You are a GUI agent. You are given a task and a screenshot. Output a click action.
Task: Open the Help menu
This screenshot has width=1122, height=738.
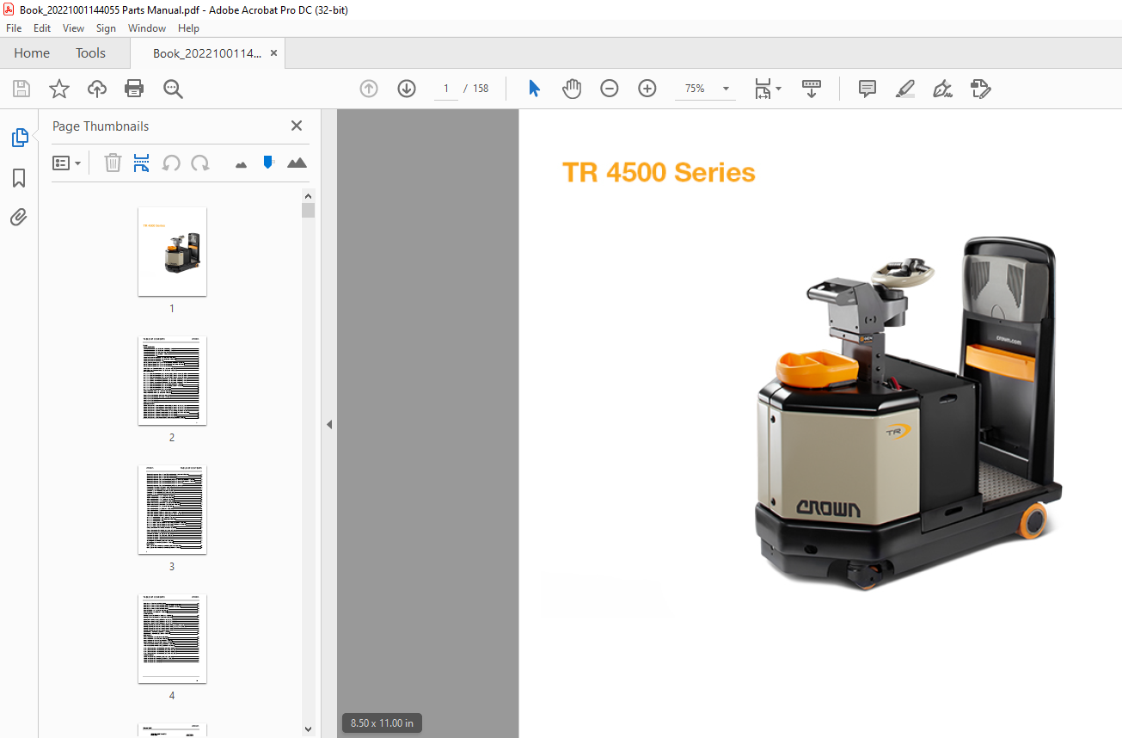pos(188,28)
